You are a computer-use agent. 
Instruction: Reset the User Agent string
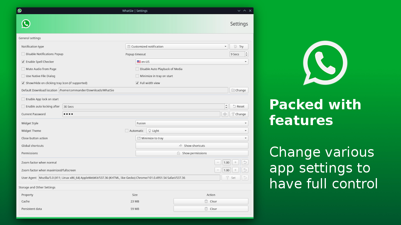(x=245, y=178)
